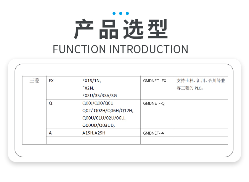Click the 产品选型 heading
This screenshot has height=182, width=249.
121,29
